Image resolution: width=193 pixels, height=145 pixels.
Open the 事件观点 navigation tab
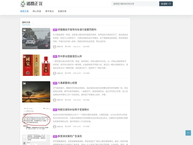pyautogui.click(x=50, y=11)
